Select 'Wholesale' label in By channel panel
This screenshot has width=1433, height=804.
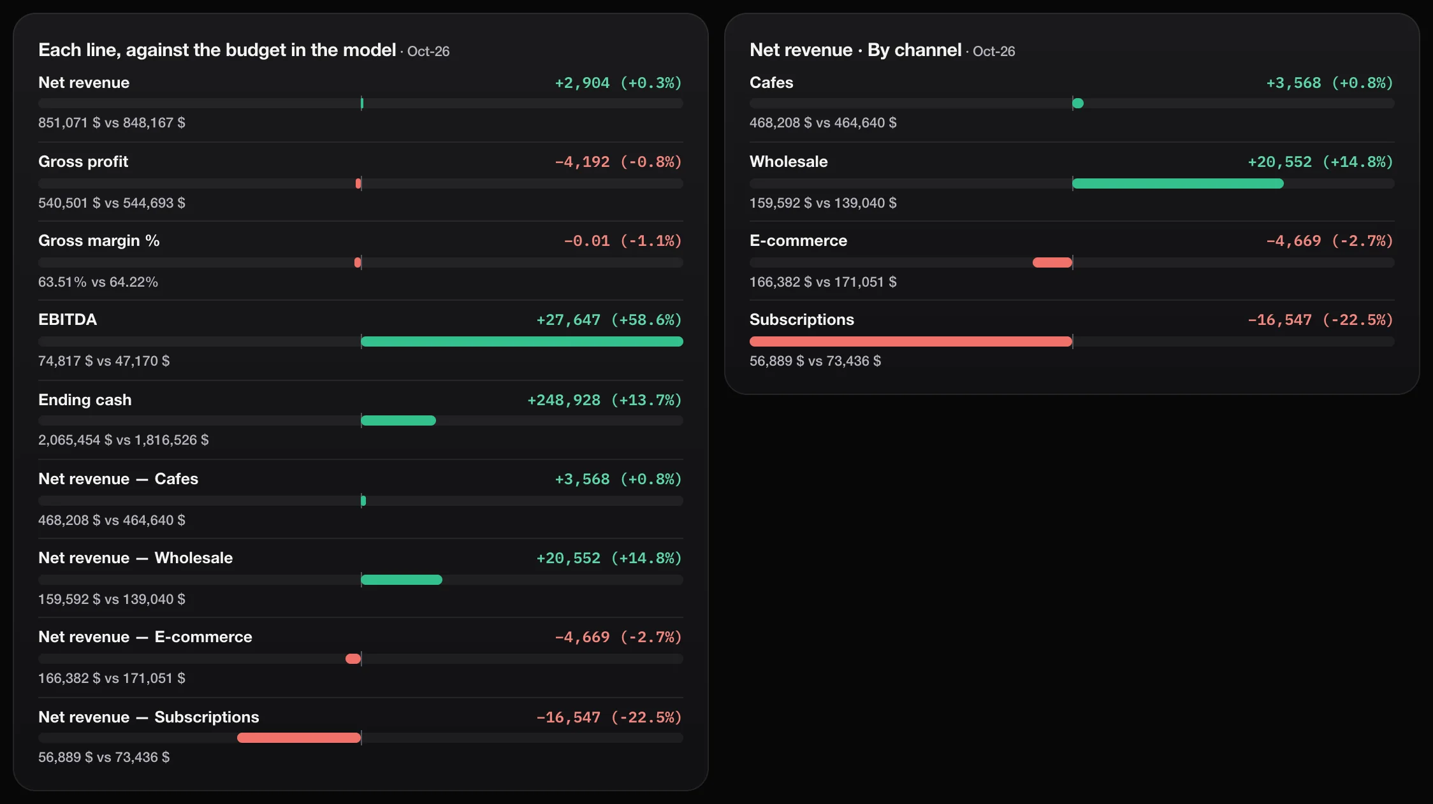click(789, 162)
